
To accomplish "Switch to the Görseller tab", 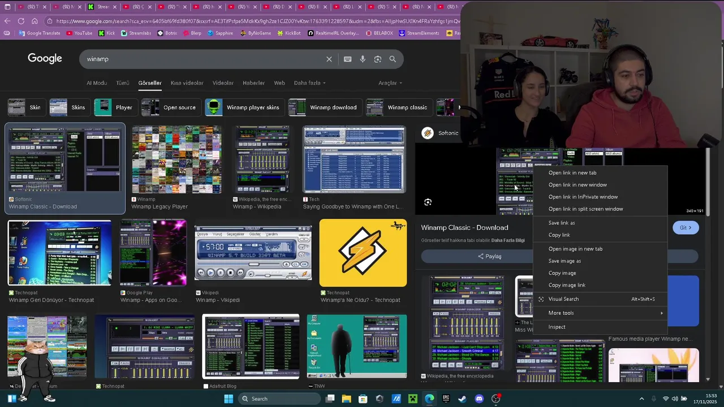I will tap(150, 83).
